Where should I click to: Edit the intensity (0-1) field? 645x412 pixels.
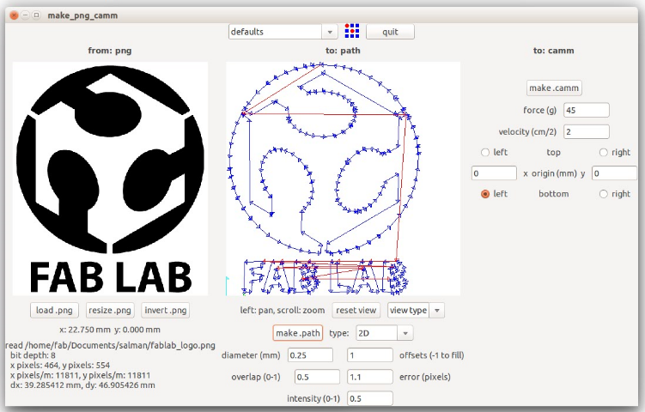[370, 398]
